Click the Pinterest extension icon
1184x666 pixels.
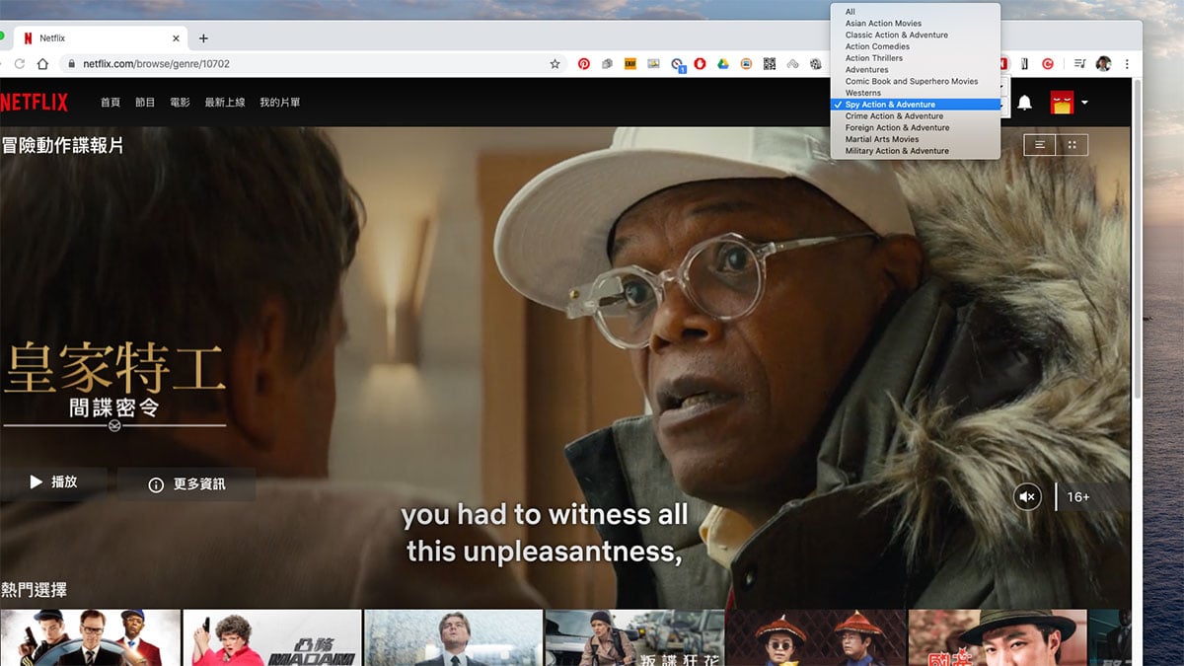[584, 64]
